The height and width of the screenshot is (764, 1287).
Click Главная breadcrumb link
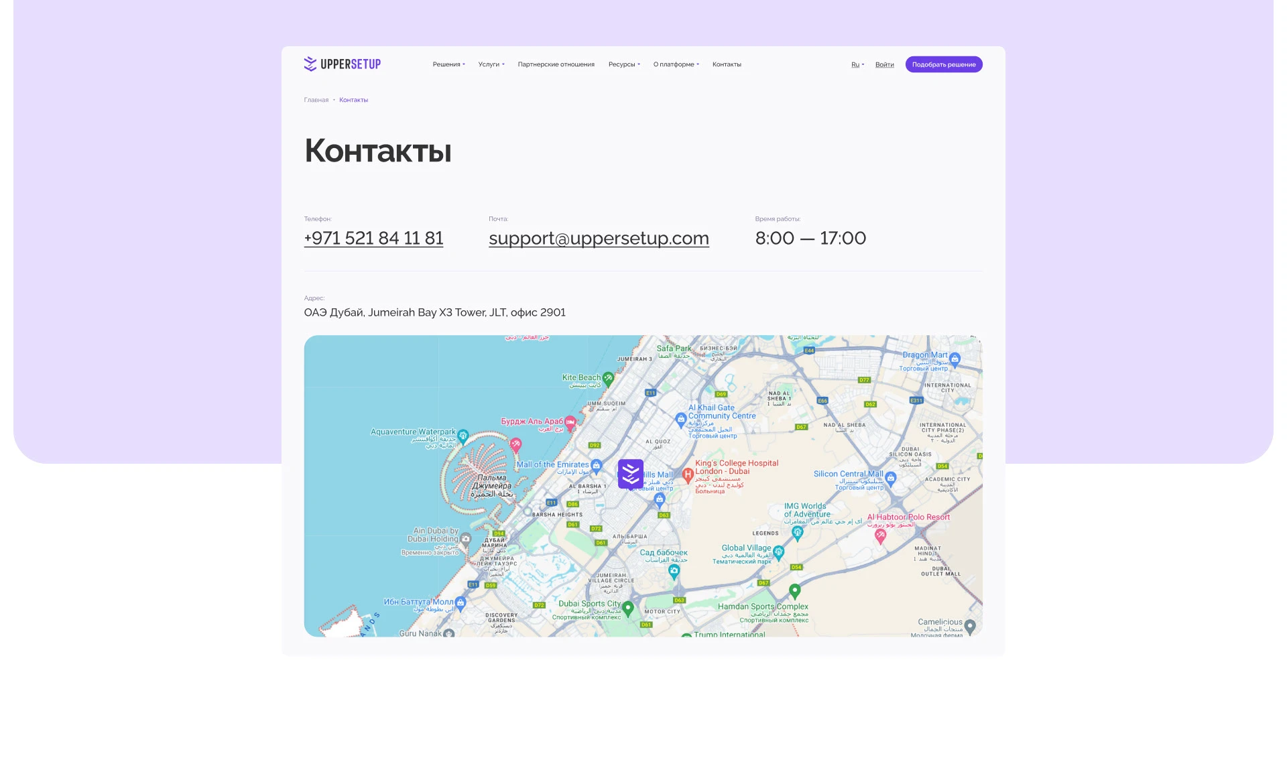pyautogui.click(x=316, y=100)
